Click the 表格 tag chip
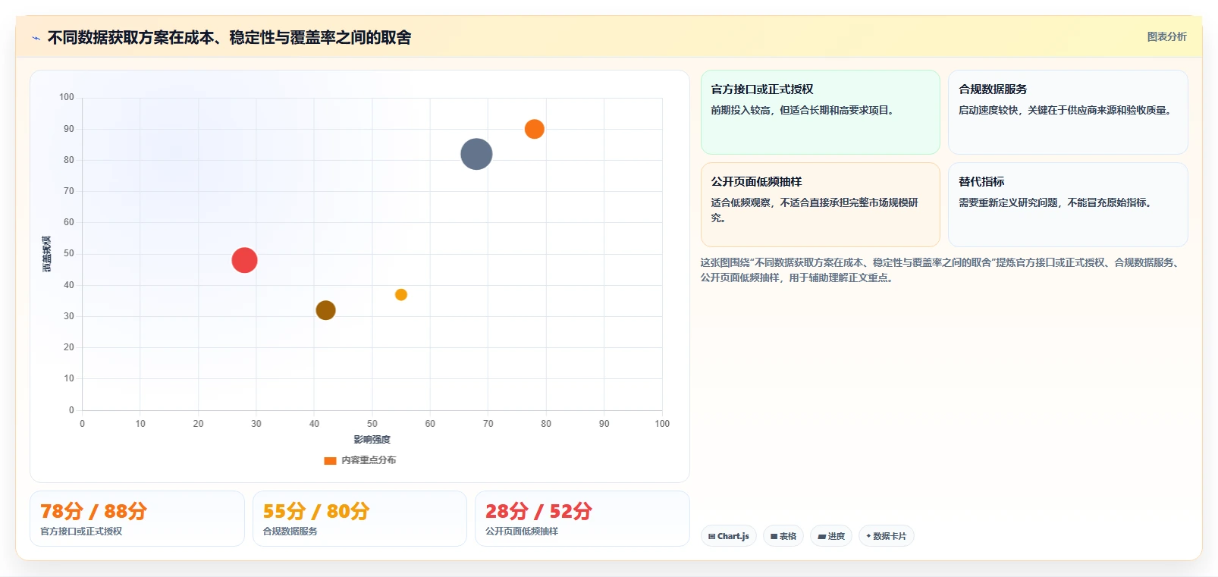Viewport: 1218px width, 577px height. coord(783,536)
